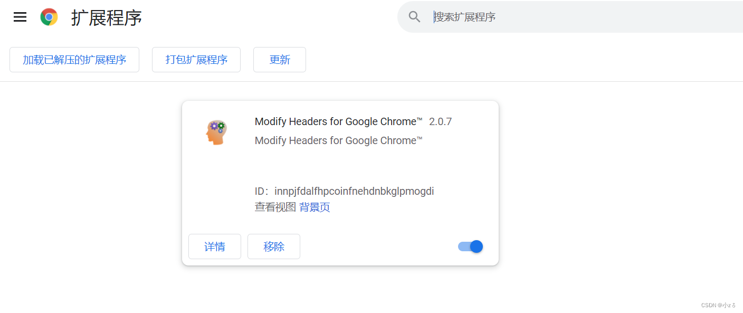This screenshot has height=313, width=743.
Task: Open the 背景页 link
Action: click(315, 207)
